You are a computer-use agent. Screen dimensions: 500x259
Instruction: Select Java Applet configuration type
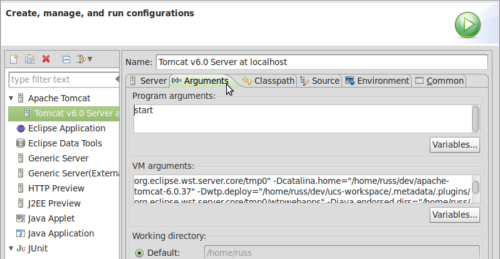coord(51,218)
